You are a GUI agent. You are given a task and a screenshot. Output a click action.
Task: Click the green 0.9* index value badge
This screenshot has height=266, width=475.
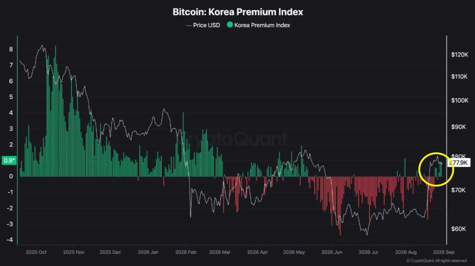click(x=9, y=160)
